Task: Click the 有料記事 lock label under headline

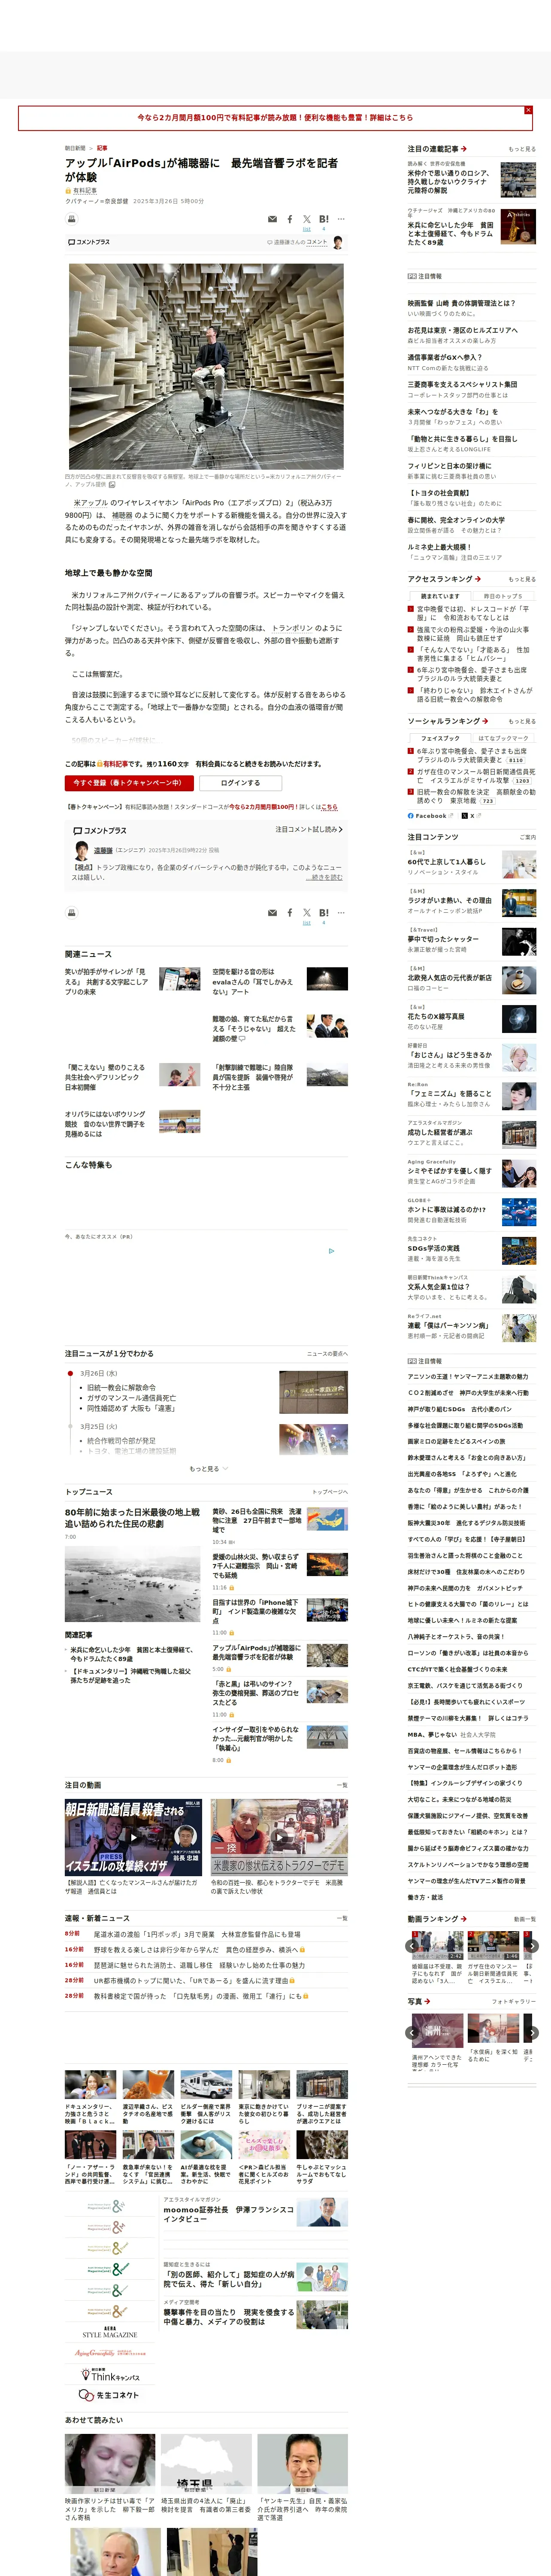Action: 81,190
